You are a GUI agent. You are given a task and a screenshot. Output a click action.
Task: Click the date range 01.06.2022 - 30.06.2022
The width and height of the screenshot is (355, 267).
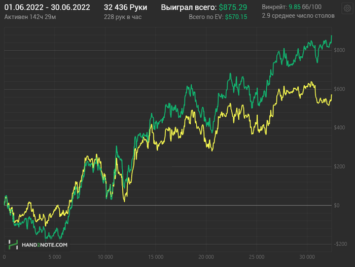(x=47, y=8)
